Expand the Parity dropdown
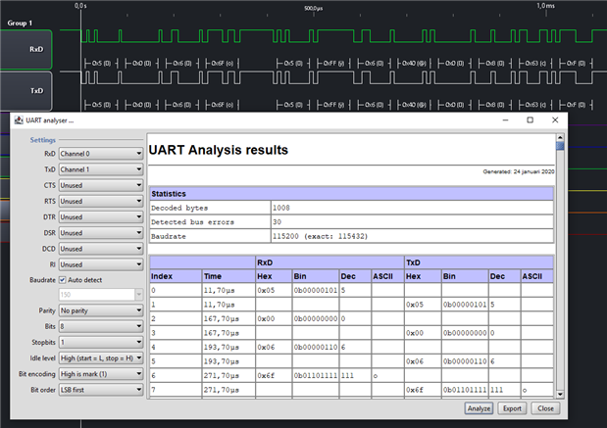This screenshot has width=607, height=428. coord(101,310)
